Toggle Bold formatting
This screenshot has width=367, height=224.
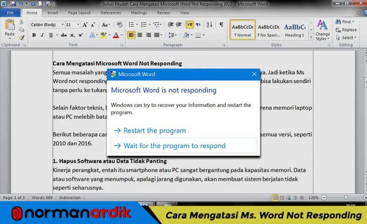34,35
